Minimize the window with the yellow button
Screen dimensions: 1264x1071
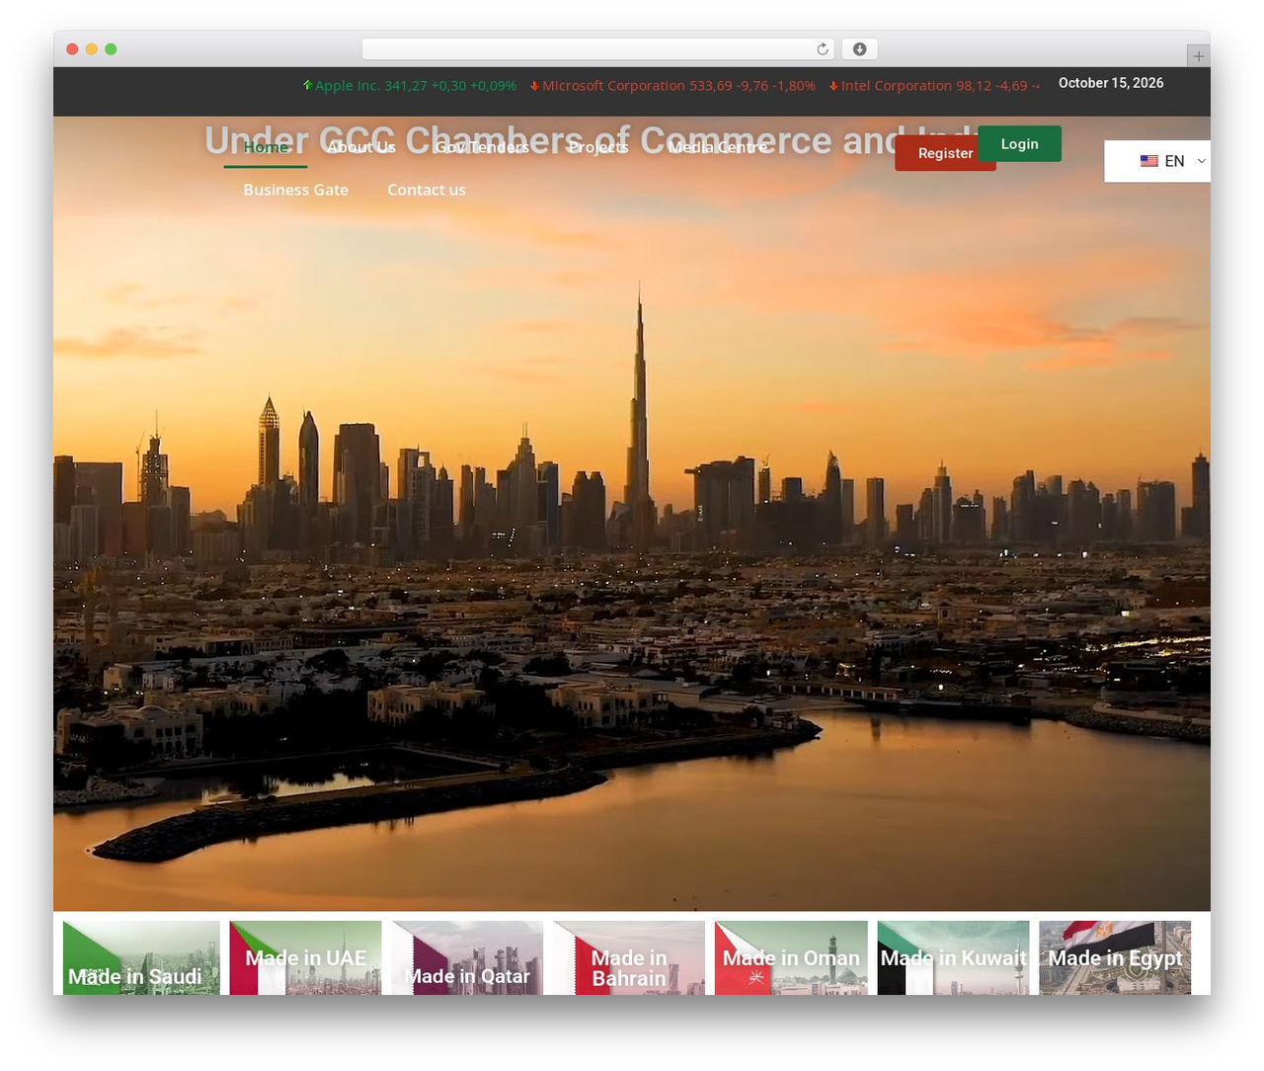point(92,49)
